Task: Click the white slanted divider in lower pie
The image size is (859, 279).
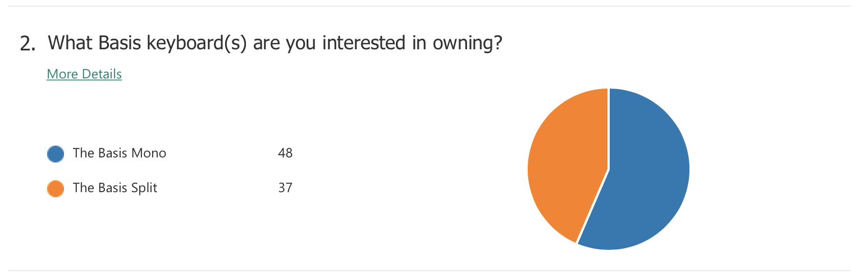Action: pos(592,206)
